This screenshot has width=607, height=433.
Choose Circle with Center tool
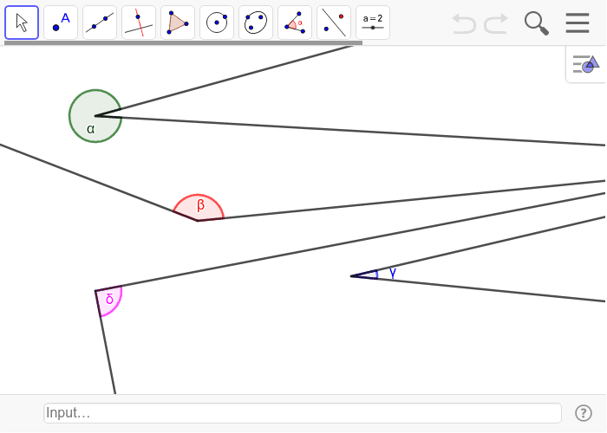point(217,23)
